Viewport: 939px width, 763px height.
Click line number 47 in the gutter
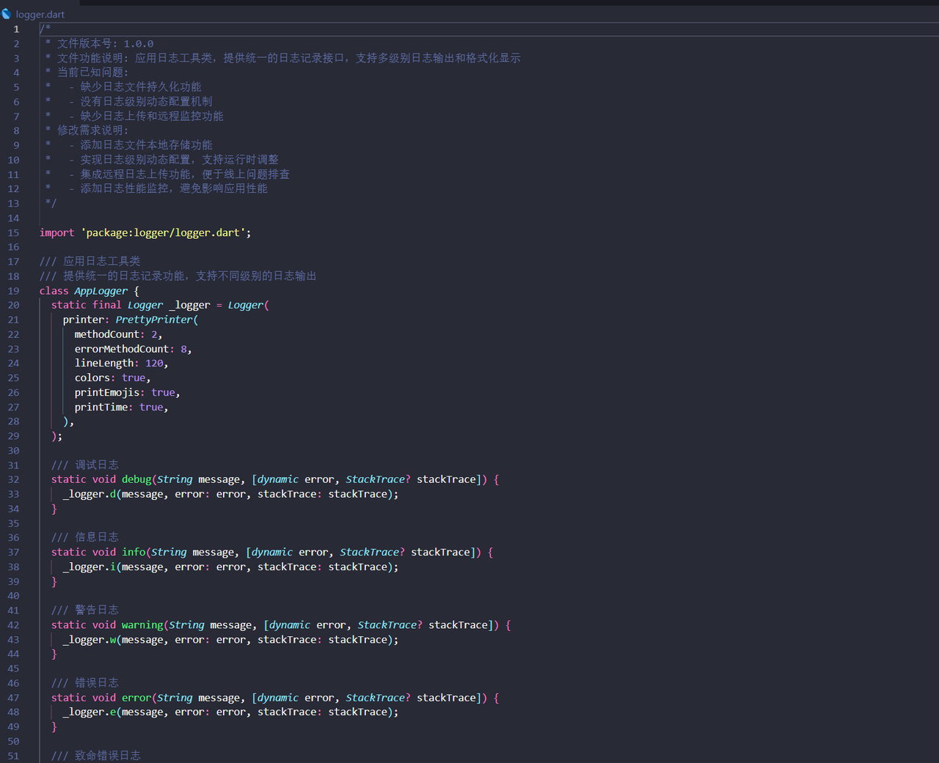pos(14,699)
